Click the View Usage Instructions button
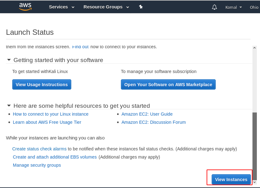This screenshot has width=260, height=188. [42, 85]
